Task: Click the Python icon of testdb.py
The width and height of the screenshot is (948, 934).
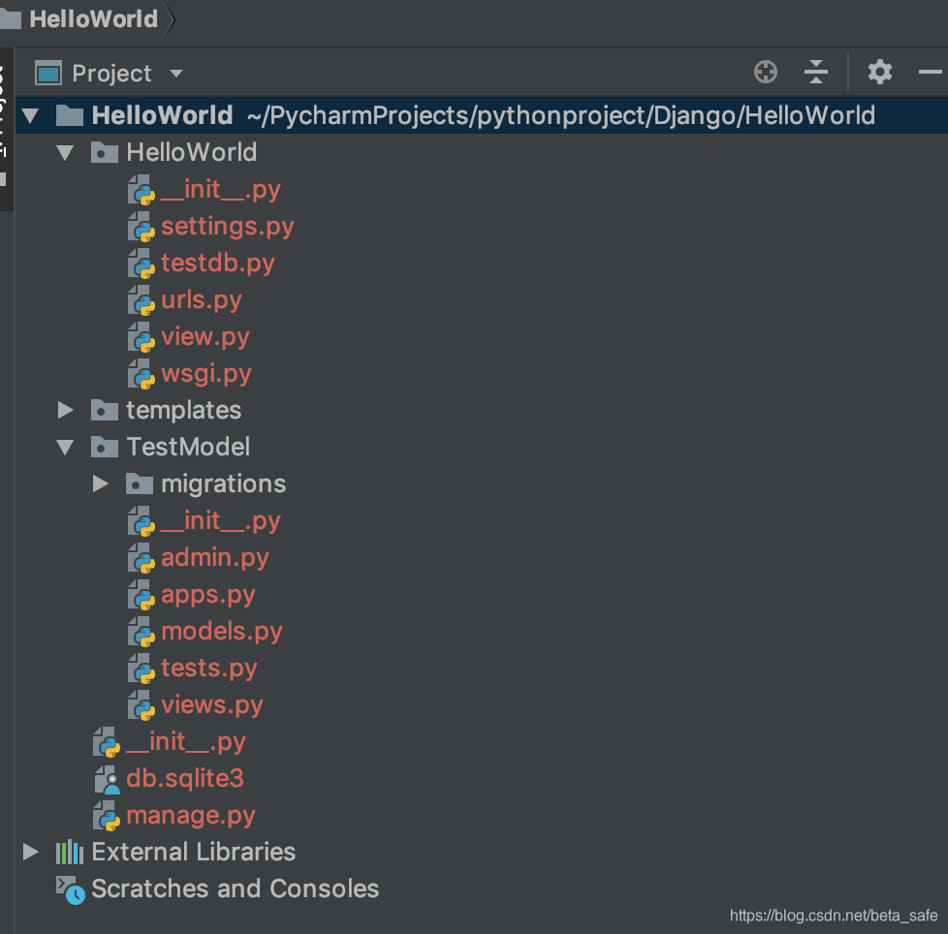Action: [x=142, y=264]
